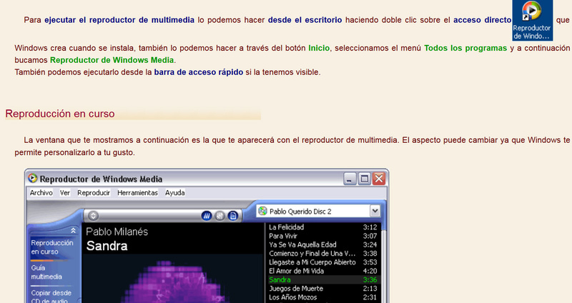Open the Reproducir menu

click(94, 192)
